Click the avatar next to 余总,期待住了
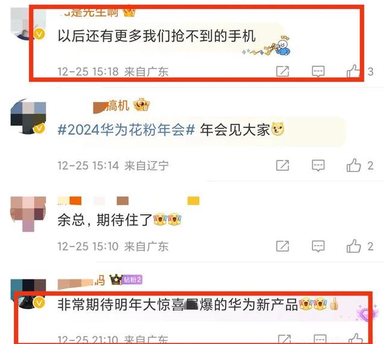384x344 pixels. [x=28, y=214]
